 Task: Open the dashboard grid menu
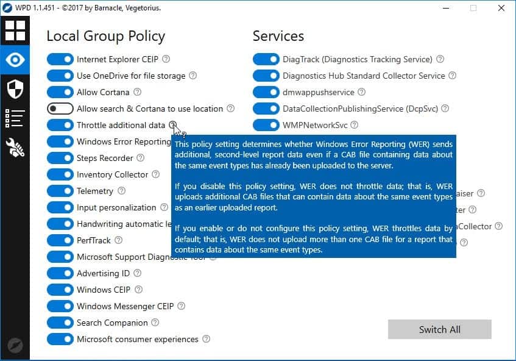click(15, 29)
